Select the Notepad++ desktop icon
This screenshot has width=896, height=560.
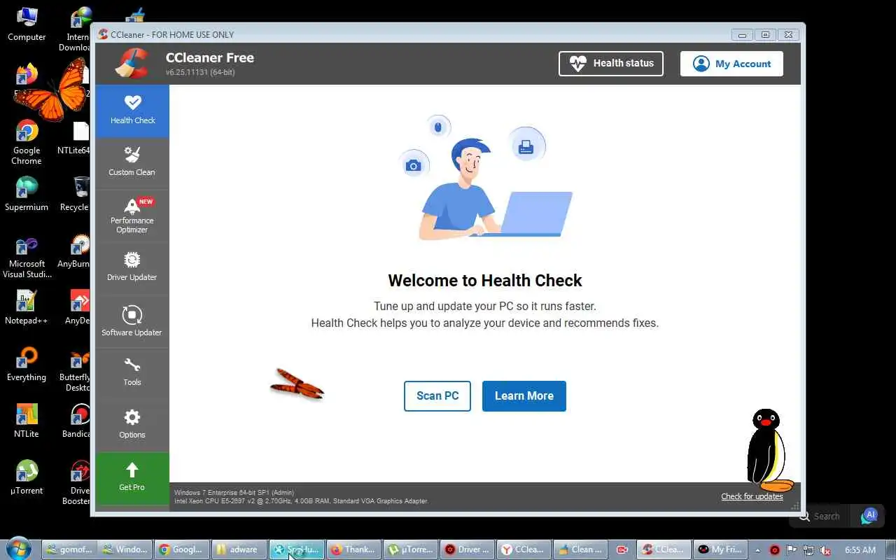point(27,308)
